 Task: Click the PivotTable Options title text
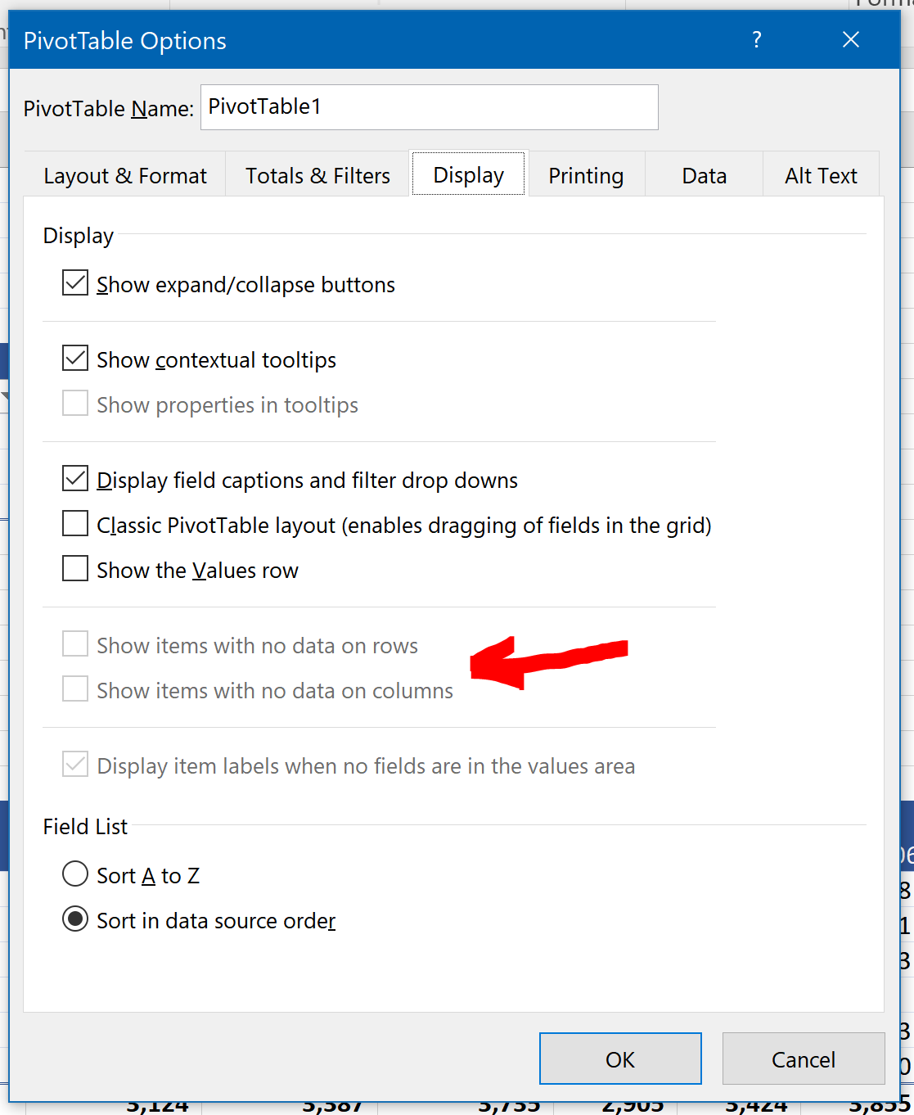point(124,41)
